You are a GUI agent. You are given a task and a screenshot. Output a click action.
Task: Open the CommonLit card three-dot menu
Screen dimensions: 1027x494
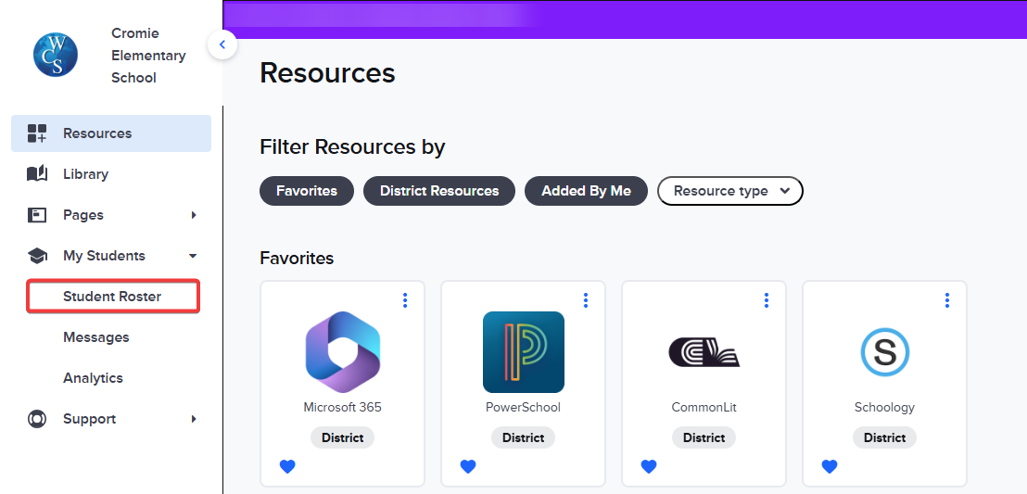767,300
